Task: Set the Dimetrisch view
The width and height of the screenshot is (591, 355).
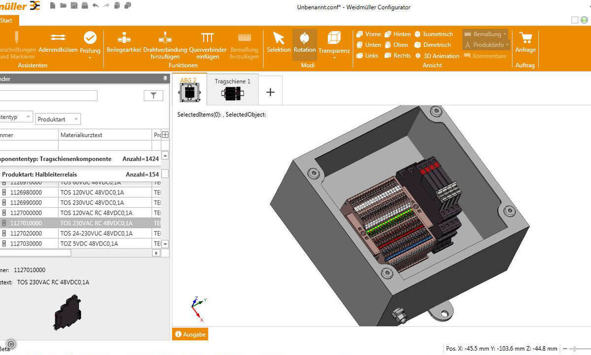Action: 432,45
